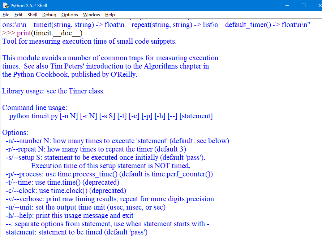Click the '-s/--setup S' option line
This screenshot has height=237, width=322.
click(x=106, y=157)
